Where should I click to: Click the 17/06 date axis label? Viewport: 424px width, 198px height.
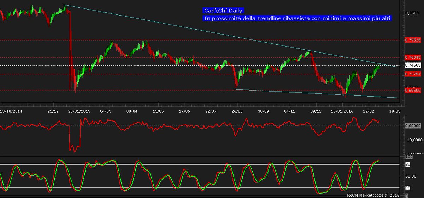(184, 111)
